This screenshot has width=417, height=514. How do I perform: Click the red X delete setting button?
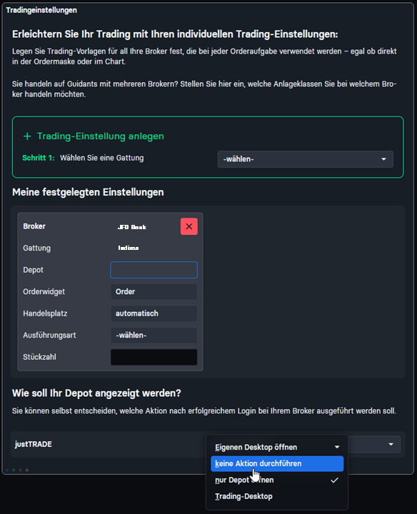point(189,226)
